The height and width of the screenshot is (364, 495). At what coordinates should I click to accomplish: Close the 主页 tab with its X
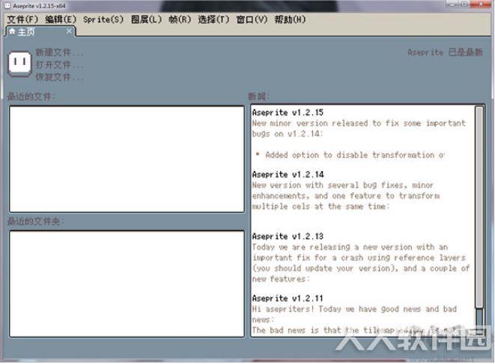(x=69, y=31)
